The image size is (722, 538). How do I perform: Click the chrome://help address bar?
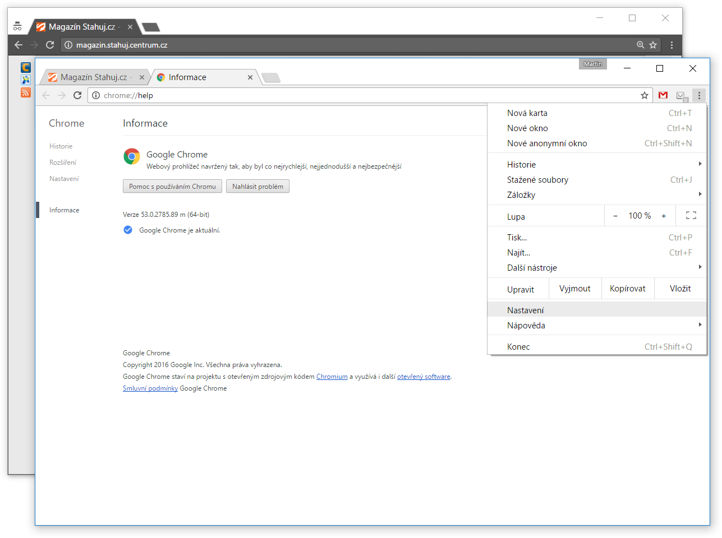pyautogui.click(x=370, y=95)
